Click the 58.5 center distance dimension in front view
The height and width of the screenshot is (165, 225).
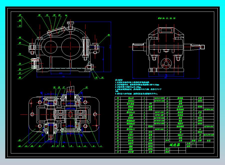click(x=61, y=73)
